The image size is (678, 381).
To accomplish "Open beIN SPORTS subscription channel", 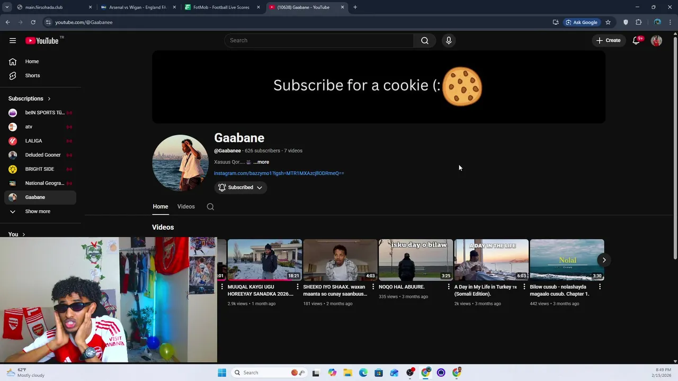I will pyautogui.click(x=40, y=113).
